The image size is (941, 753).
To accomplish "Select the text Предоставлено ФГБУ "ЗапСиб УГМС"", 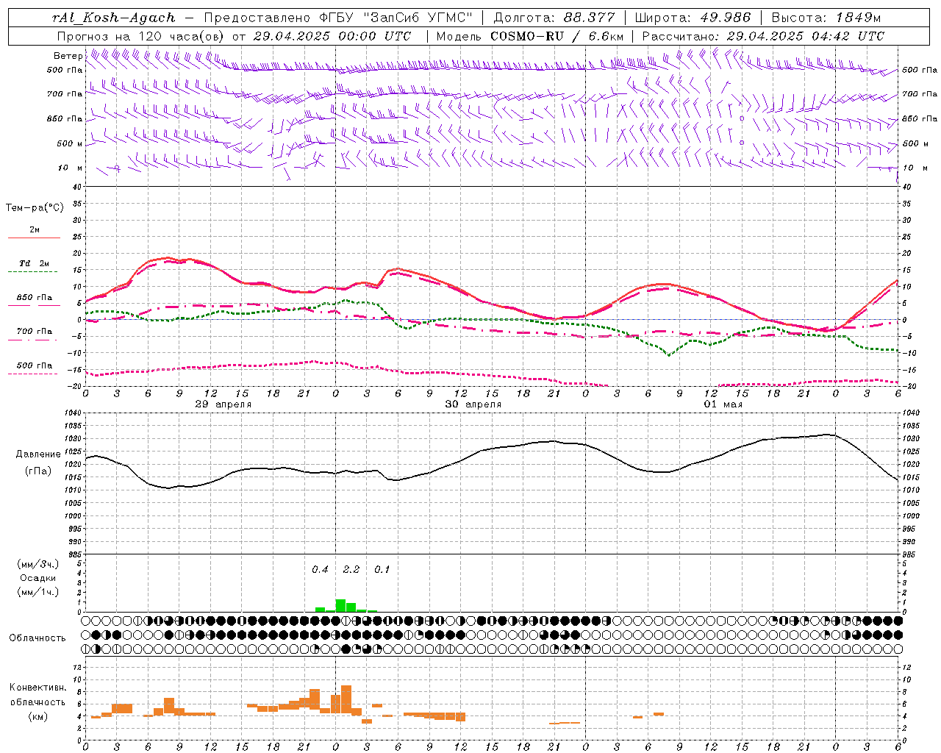I will coord(337,18).
